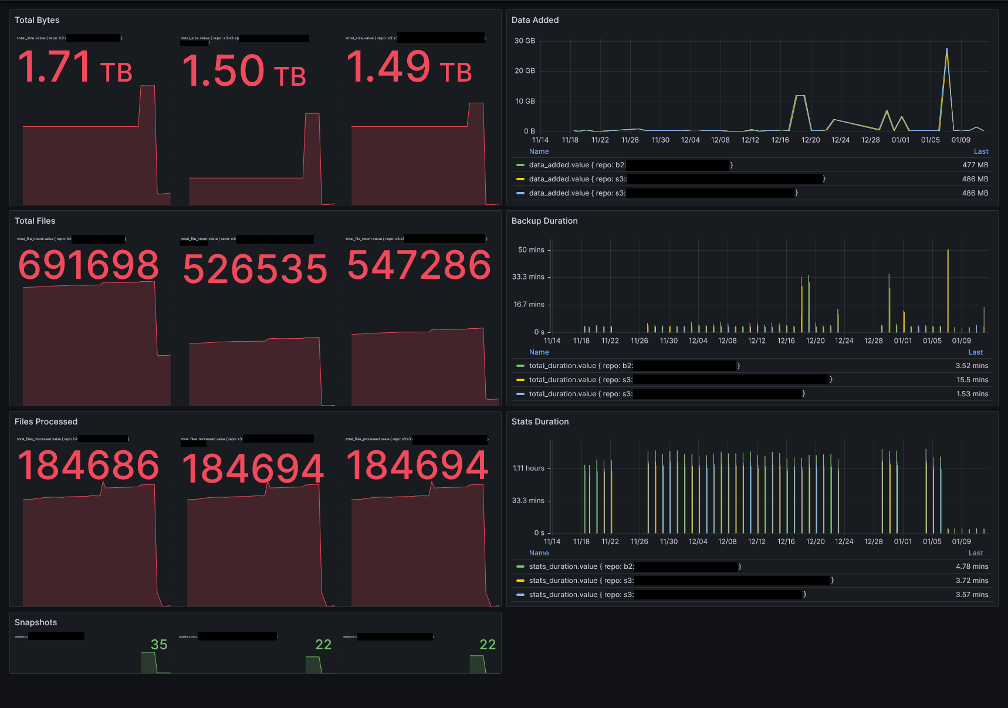Sort Backup Duration legend by Last
Viewport: 1008px width, 708px height.
(975, 352)
